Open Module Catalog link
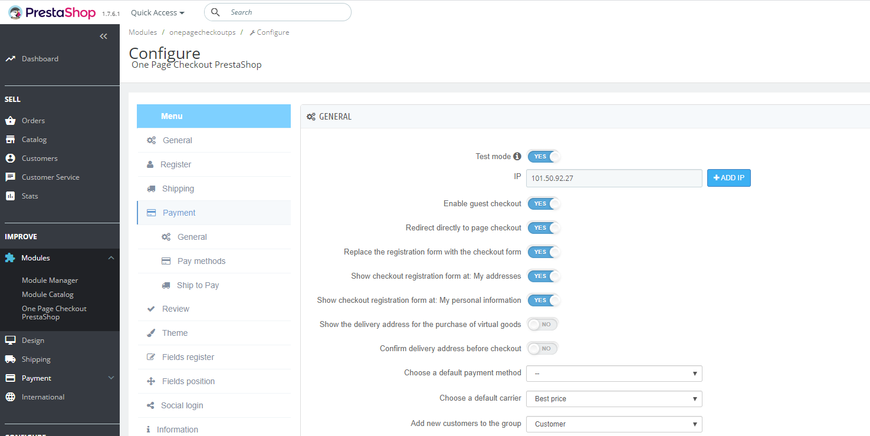Image resolution: width=870 pixels, height=436 pixels. (48, 295)
